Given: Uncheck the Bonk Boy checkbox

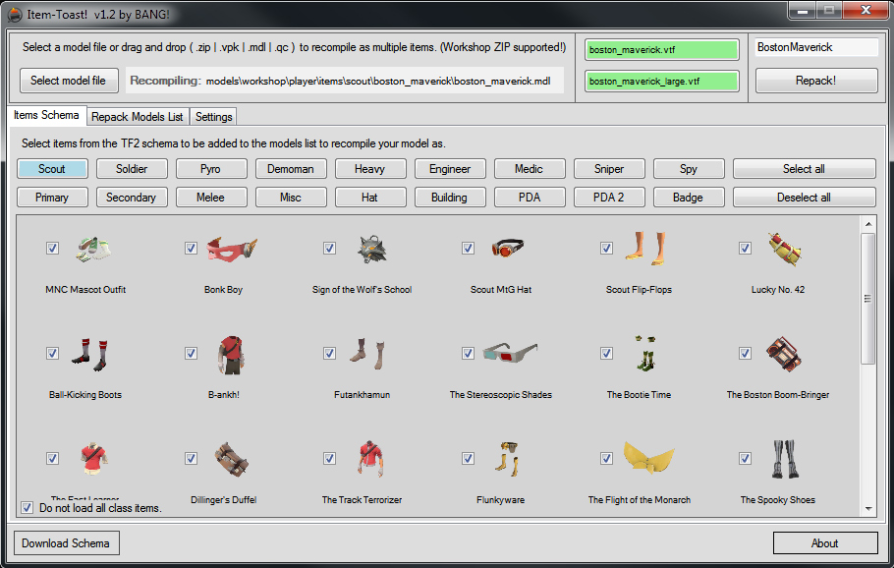Looking at the screenshot, I should [x=191, y=248].
